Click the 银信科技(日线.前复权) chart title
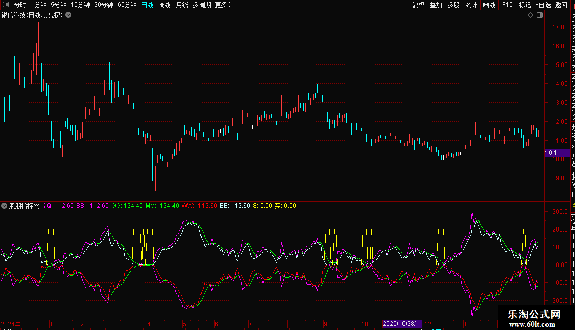This screenshot has width=575, height=330. click(32, 15)
